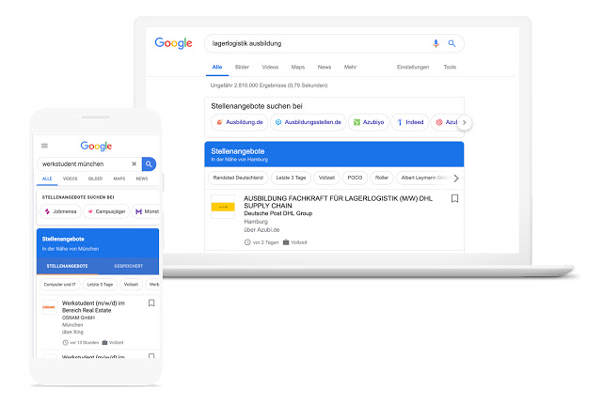602x404 pixels.
Task: Select the Alle tab on laptop
Action: click(x=217, y=67)
